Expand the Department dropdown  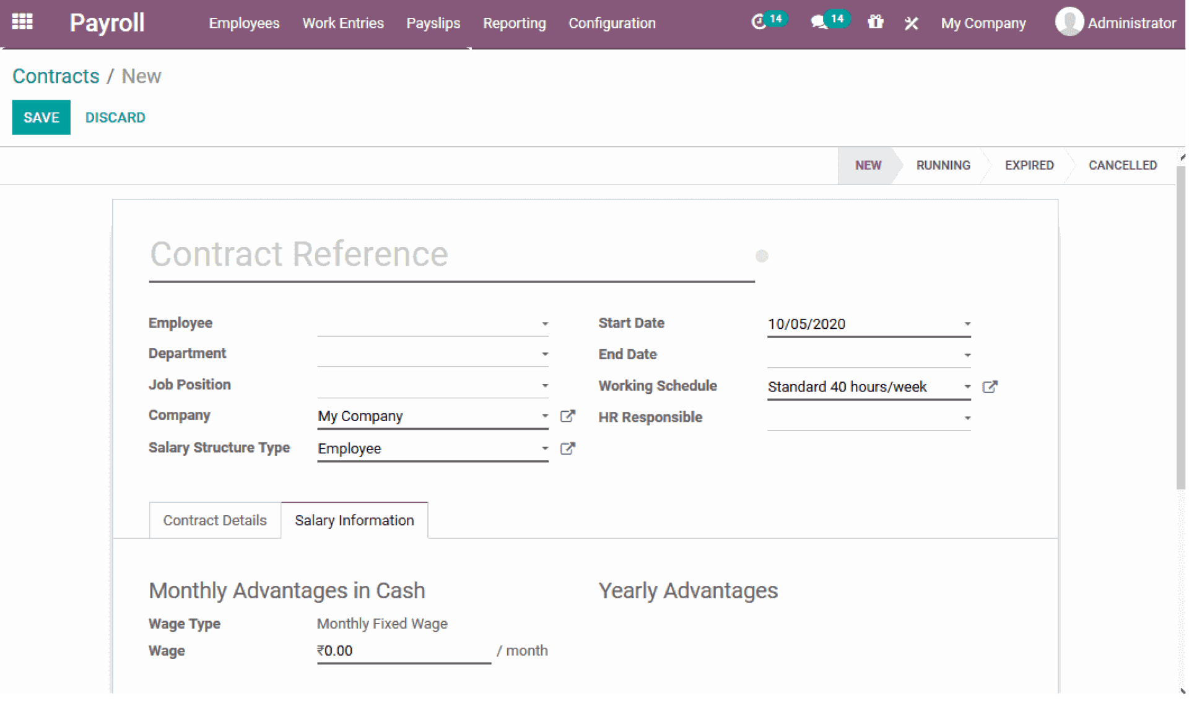coord(544,354)
